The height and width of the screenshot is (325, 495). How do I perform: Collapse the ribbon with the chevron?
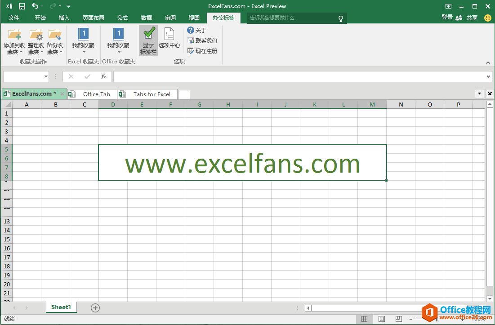488,62
